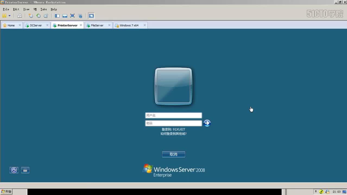Screen dimensions: 347x195
Task: Open the VM menu
Action: pyautogui.click(x=35, y=9)
